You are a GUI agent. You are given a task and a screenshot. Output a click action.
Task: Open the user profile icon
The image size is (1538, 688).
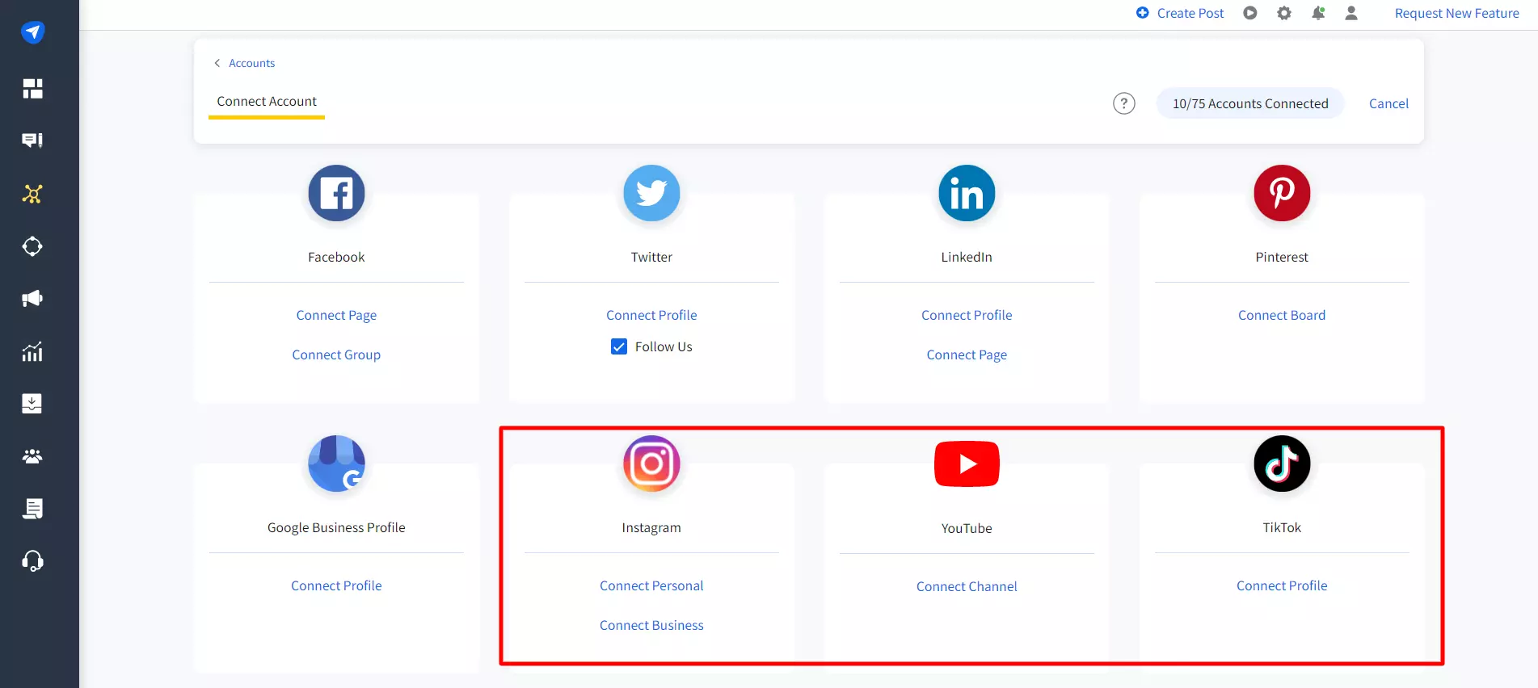point(1351,13)
